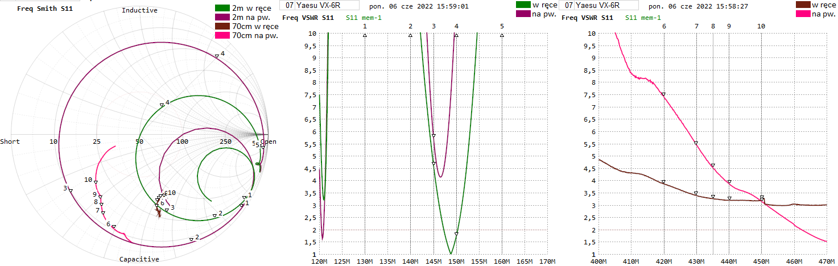Click marker 5 near the Open point on the Smith chart
838x266 pixels.
pyautogui.click(x=263, y=147)
